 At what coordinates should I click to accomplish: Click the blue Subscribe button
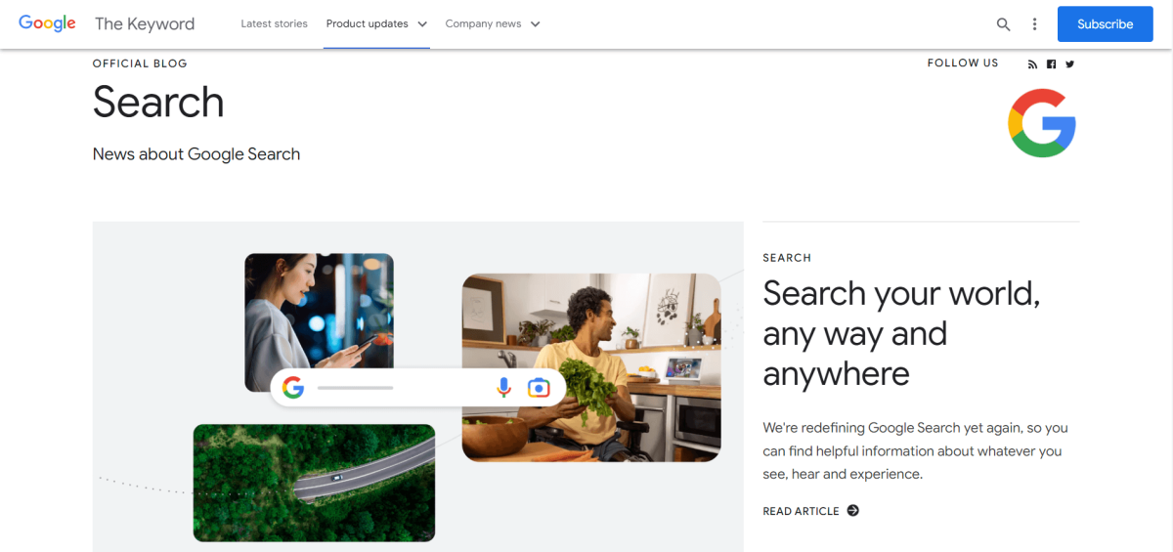(x=1105, y=24)
